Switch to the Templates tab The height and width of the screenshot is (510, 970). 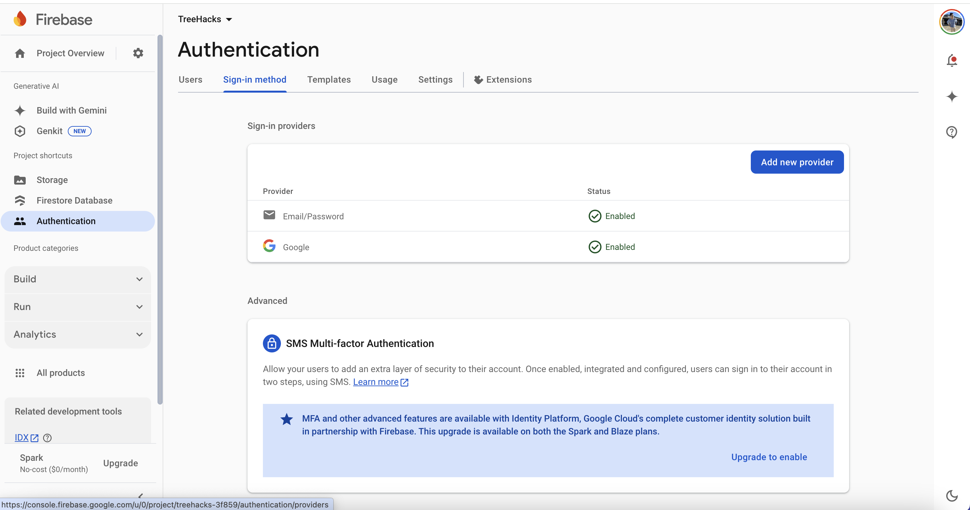tap(329, 79)
